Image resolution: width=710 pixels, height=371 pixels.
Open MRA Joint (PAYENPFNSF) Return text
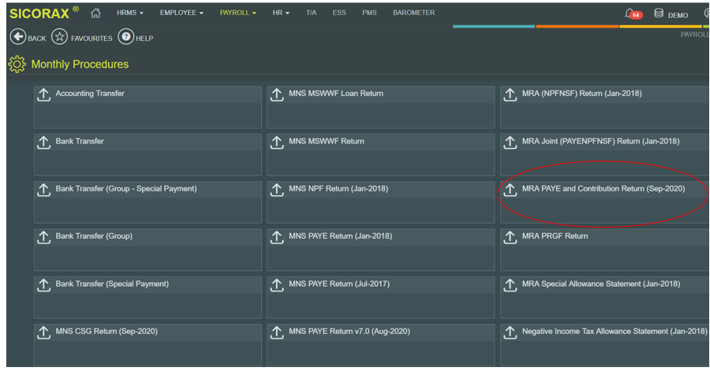(600, 141)
